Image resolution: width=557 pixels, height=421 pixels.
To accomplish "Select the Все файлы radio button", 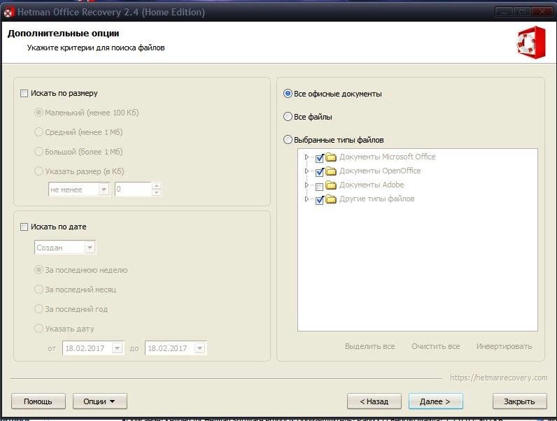I will pos(288,117).
